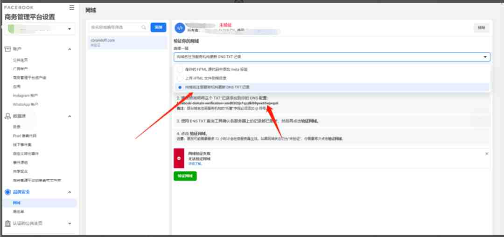Open 商务管理平台资产组 in the sidebar
Image resolution: width=504 pixels, height=237 pixels.
click(29, 78)
